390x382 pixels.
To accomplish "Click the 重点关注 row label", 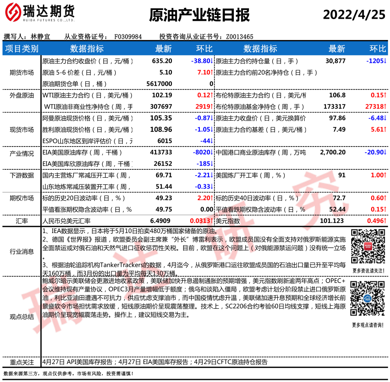I will click(22, 362).
